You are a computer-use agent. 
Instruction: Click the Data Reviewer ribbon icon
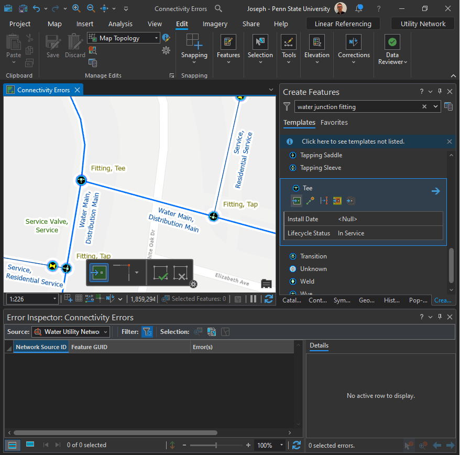tap(392, 43)
